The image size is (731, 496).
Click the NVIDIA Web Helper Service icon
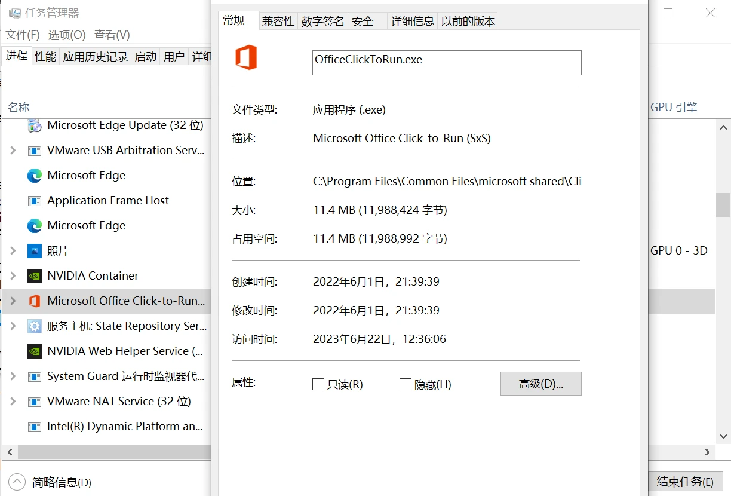tap(35, 351)
